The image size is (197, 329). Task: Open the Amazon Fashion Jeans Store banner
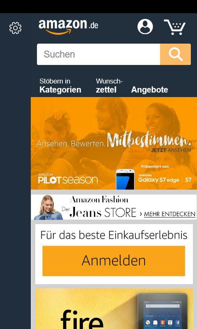114,207
